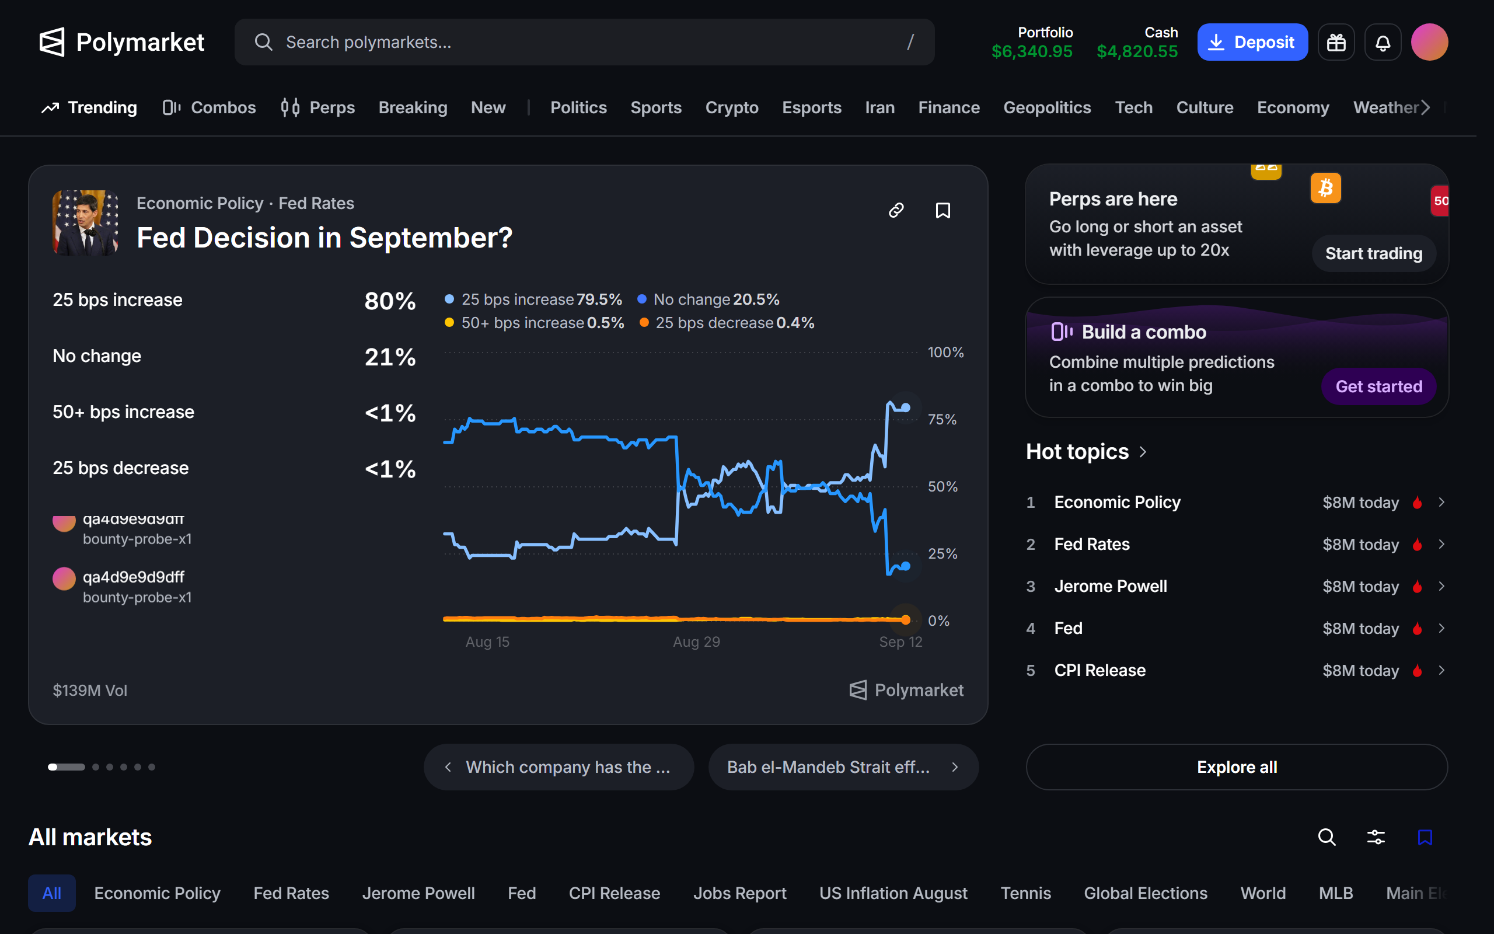Open the Esports category
The image size is (1494, 934).
[812, 107]
